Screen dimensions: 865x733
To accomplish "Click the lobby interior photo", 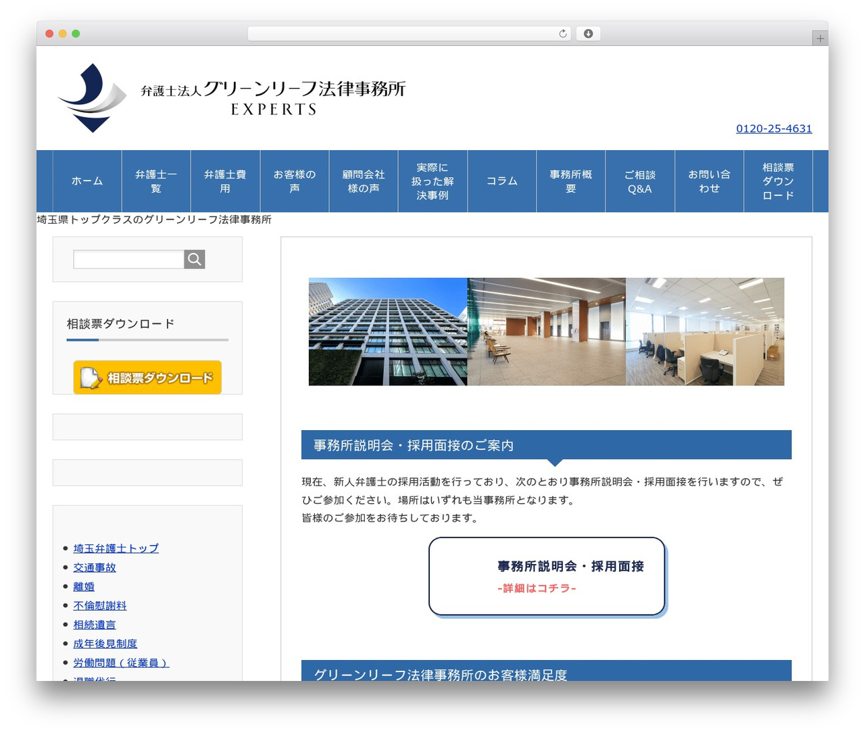I will pyautogui.click(x=547, y=331).
